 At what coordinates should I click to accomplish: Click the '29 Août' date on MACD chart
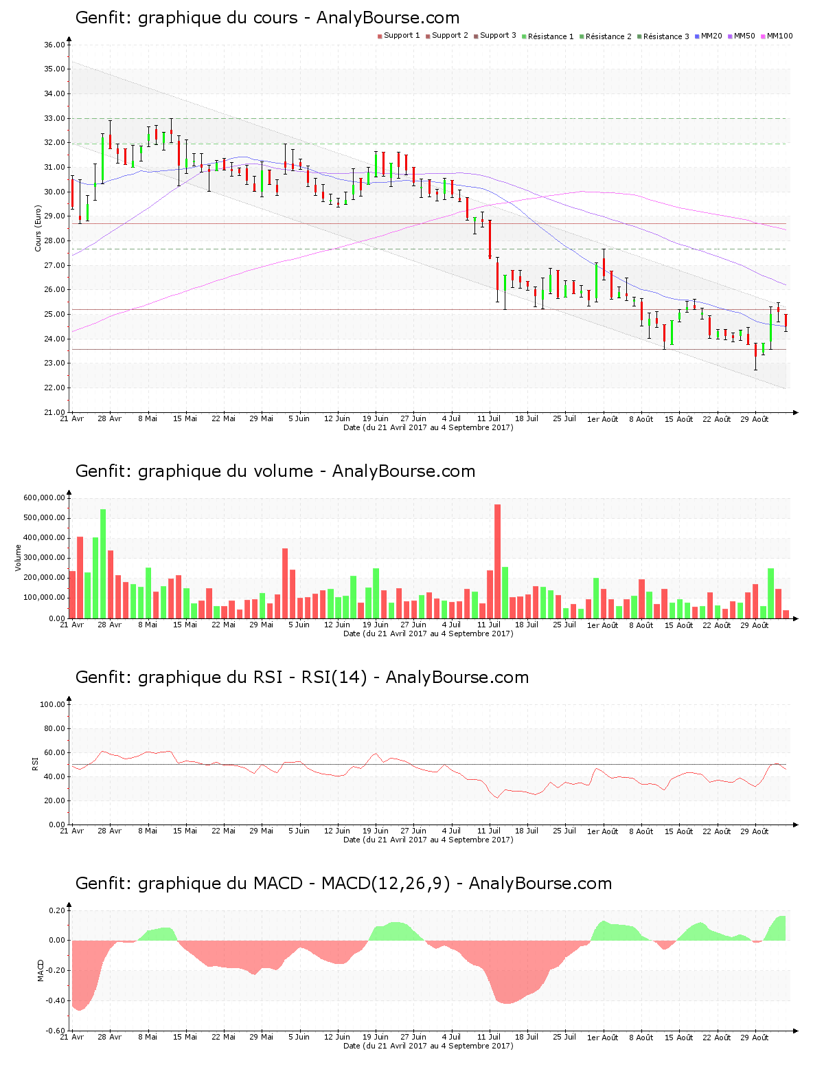755,1038
